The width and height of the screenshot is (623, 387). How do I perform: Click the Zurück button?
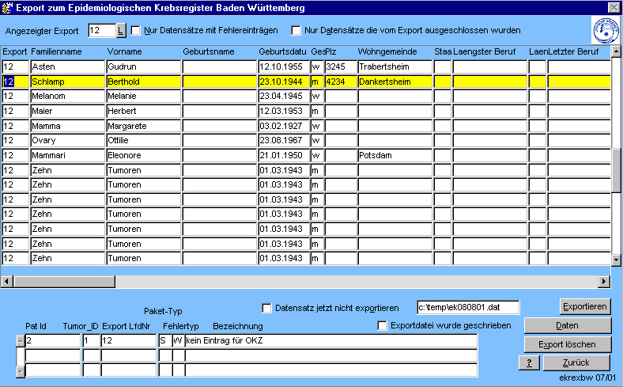[576, 362]
